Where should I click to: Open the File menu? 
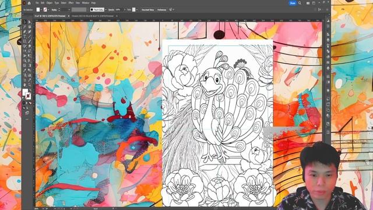pos(37,3)
